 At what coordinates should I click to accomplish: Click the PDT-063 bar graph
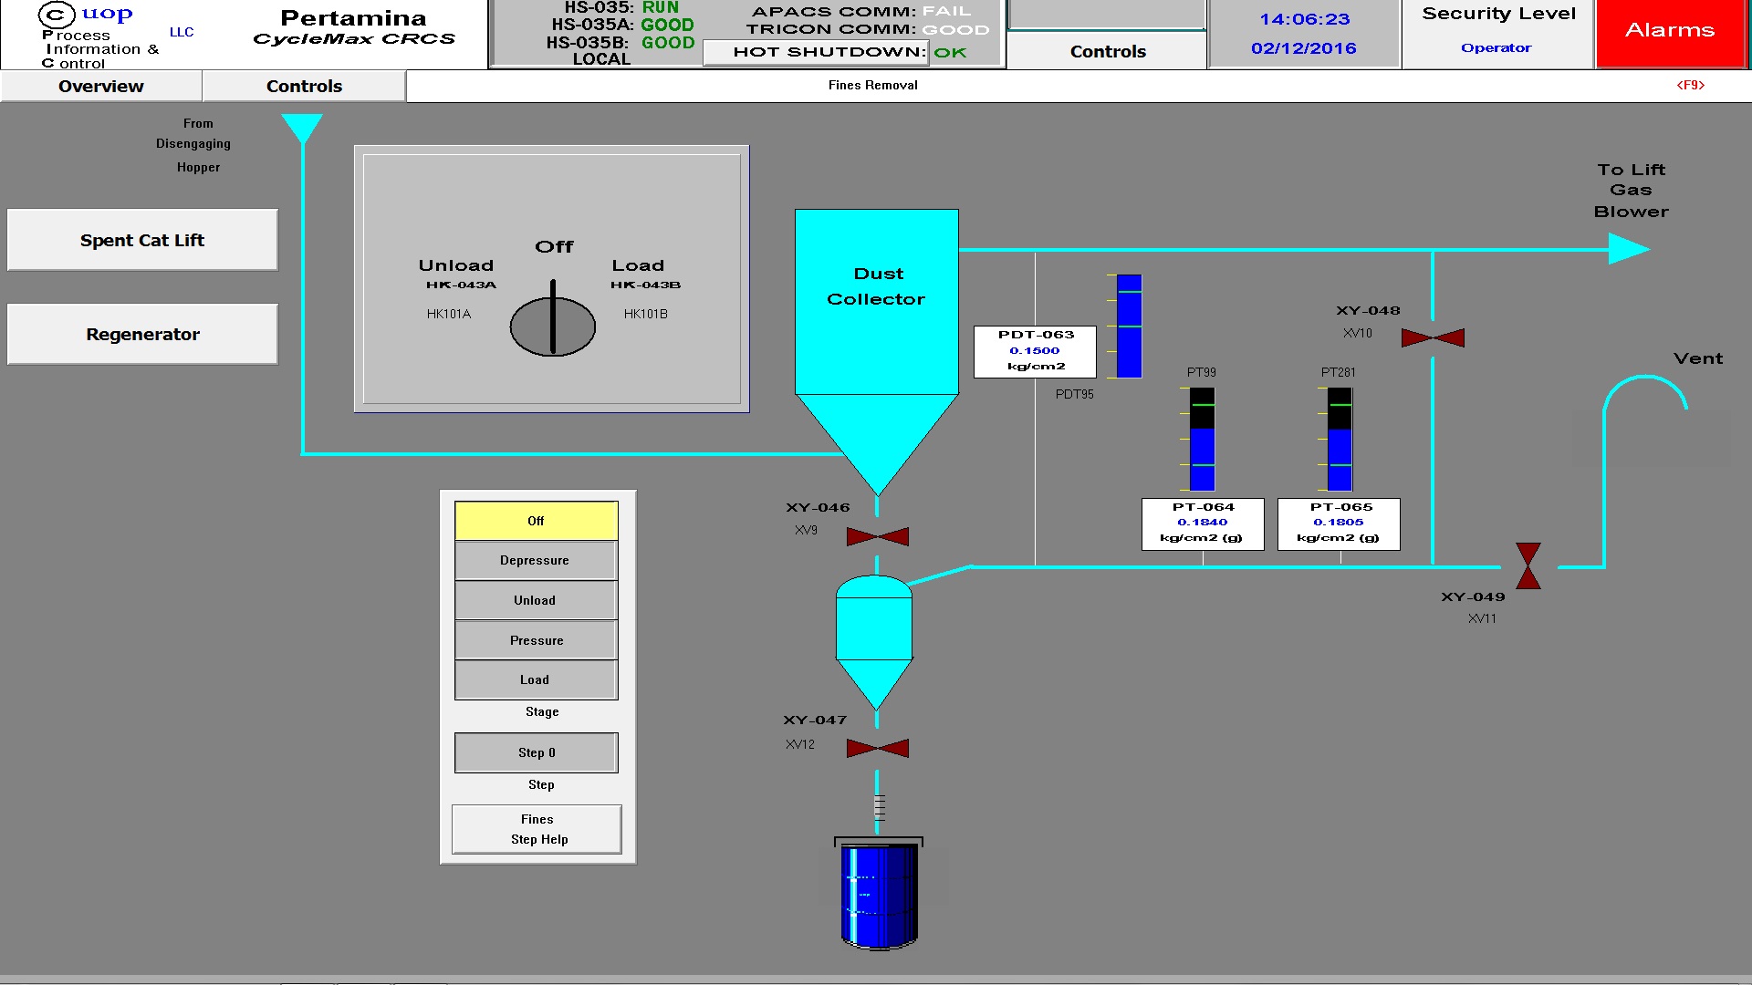click(1129, 326)
